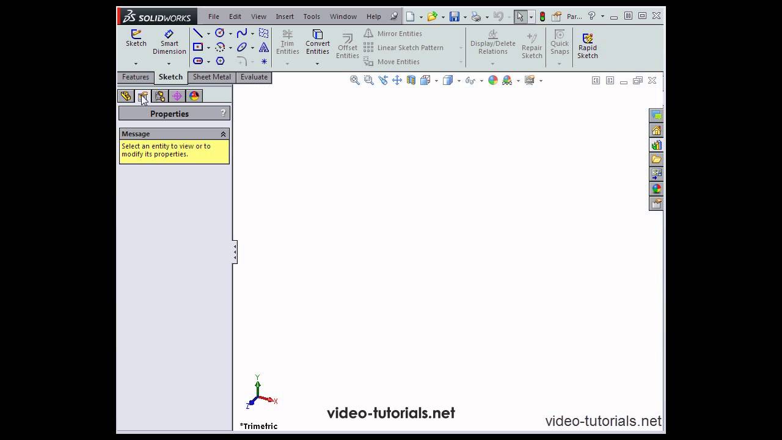Toggle the menu bar pushpin

coord(394,16)
